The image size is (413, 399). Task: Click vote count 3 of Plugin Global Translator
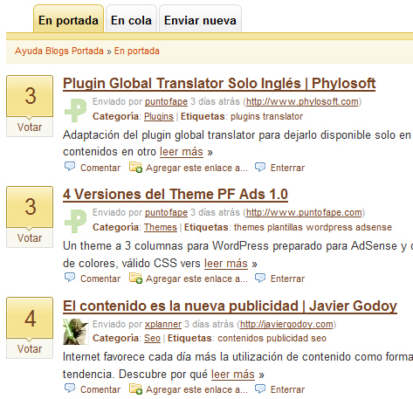[30, 96]
